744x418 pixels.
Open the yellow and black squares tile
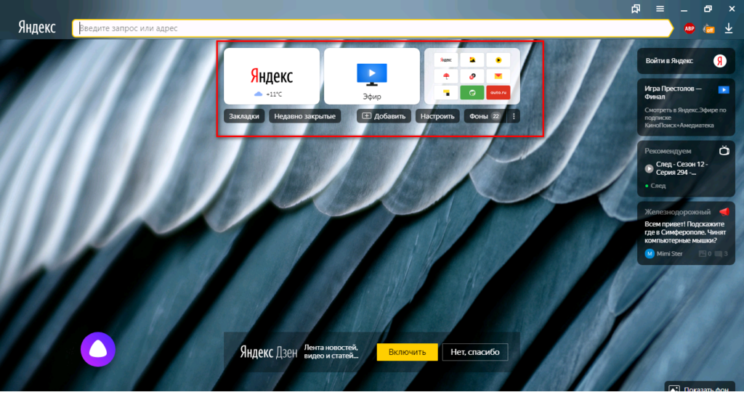pos(446,92)
